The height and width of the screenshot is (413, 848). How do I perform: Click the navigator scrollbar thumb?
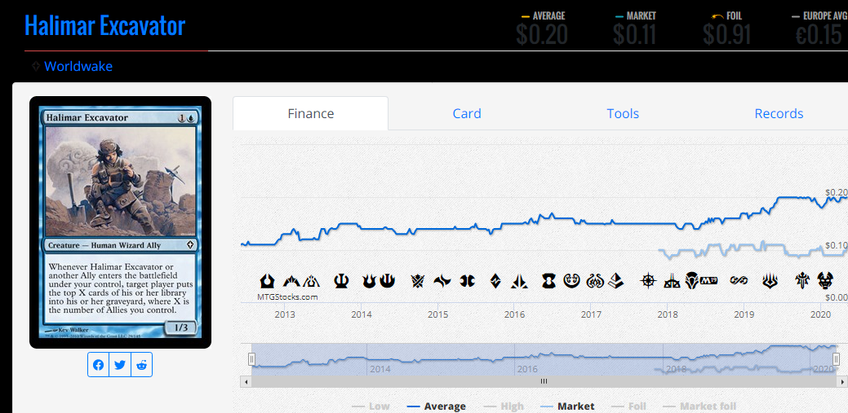point(544,381)
